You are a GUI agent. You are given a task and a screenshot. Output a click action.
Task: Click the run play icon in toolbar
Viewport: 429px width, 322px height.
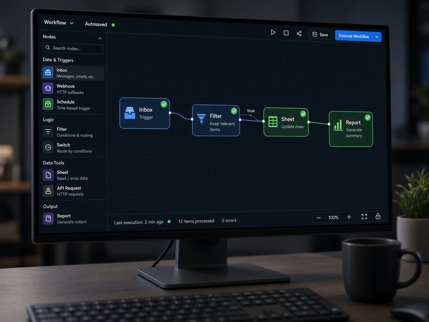[273, 32]
